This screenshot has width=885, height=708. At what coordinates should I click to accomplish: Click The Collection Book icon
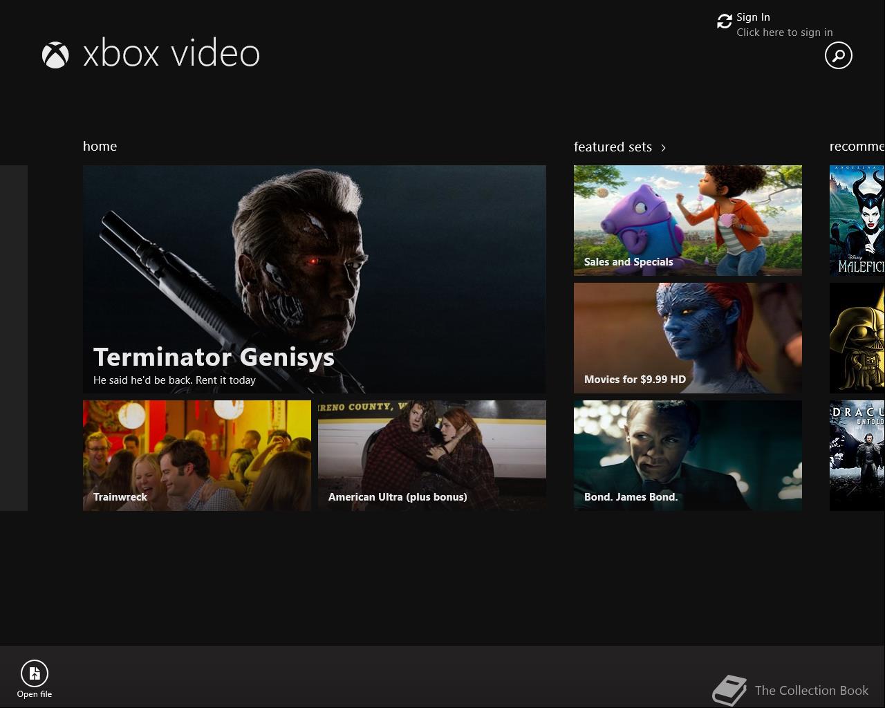[730, 690]
